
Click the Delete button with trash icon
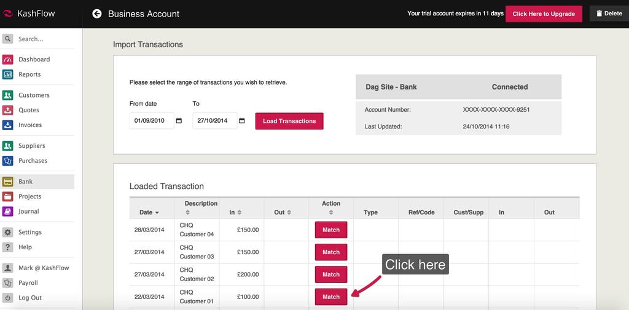pos(609,14)
